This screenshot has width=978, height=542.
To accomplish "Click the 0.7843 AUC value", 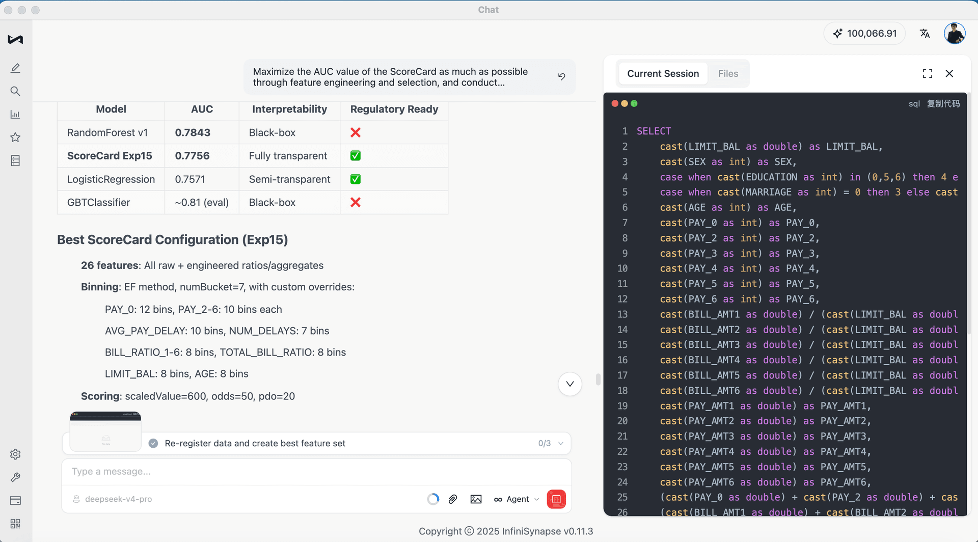I will point(193,132).
